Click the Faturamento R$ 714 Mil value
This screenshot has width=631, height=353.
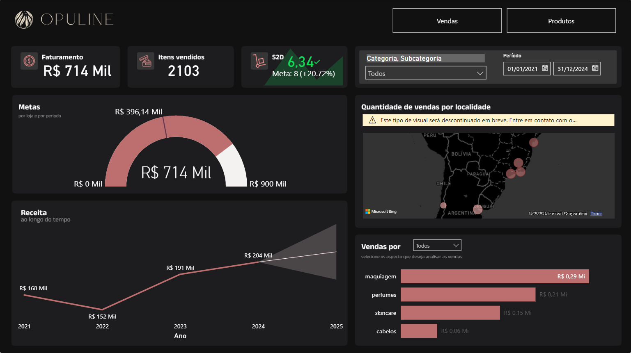click(77, 71)
